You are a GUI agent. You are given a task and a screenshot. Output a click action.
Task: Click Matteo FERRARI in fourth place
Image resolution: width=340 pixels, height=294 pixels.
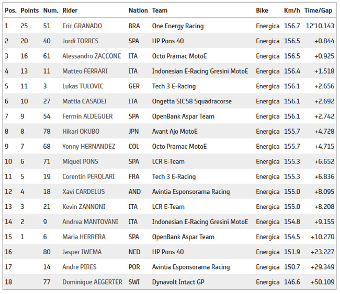(84, 72)
